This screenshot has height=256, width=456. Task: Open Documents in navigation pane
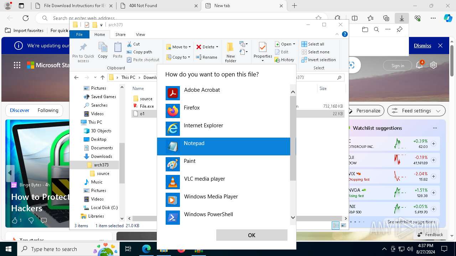(x=98, y=148)
